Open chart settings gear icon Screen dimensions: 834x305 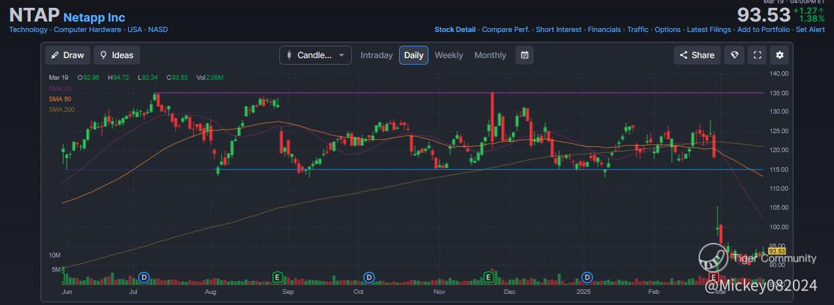click(780, 55)
